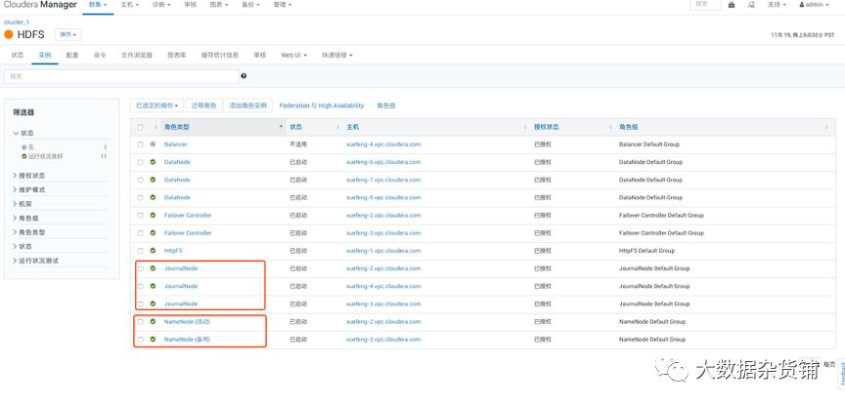
Task: Click the search help question mark icon
Action: (x=244, y=76)
